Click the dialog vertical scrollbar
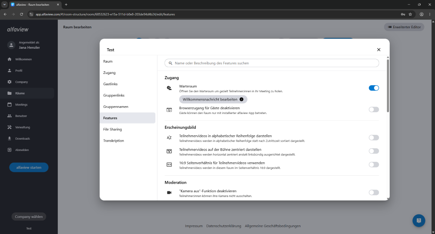 click(388, 85)
